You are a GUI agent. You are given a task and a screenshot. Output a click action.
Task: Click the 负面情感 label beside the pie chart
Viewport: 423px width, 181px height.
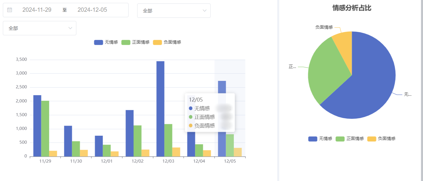(x=324, y=27)
